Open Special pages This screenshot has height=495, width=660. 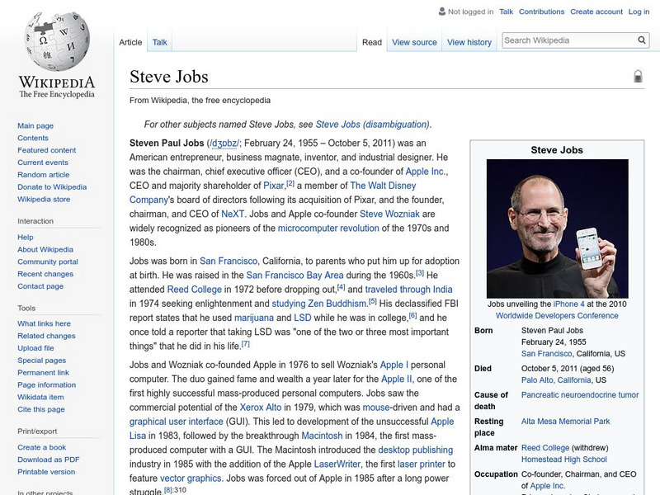[x=42, y=360]
